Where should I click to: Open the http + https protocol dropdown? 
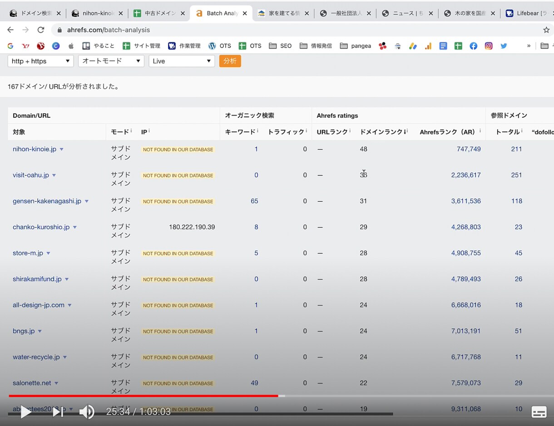41,61
